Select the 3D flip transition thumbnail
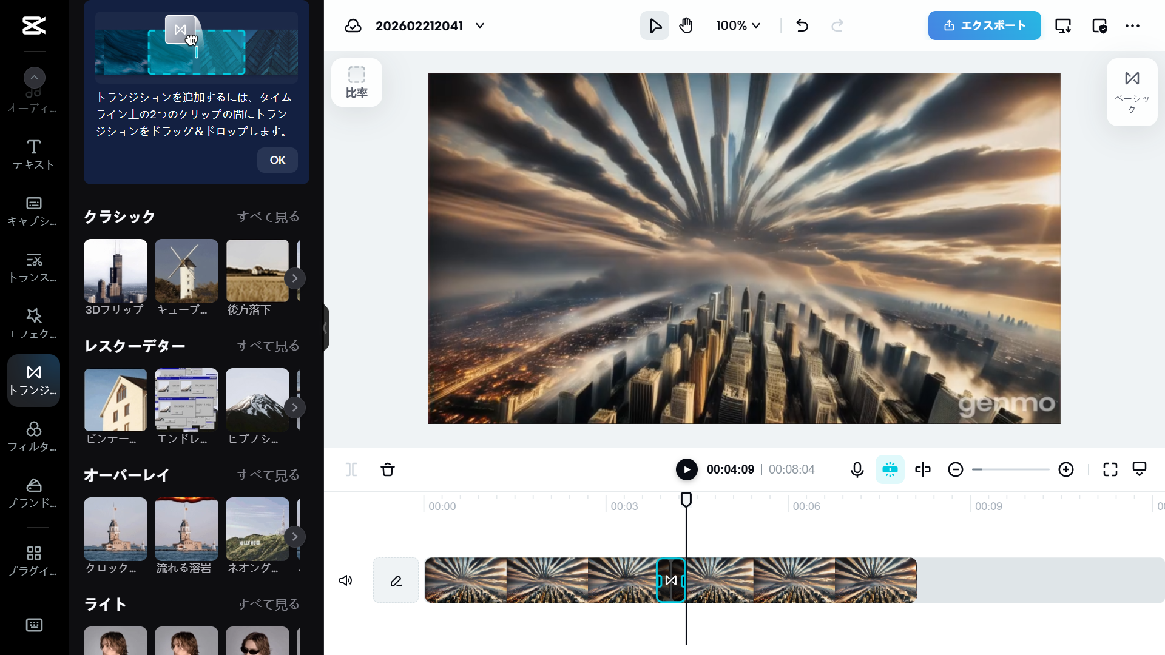The image size is (1165, 655). 115,271
